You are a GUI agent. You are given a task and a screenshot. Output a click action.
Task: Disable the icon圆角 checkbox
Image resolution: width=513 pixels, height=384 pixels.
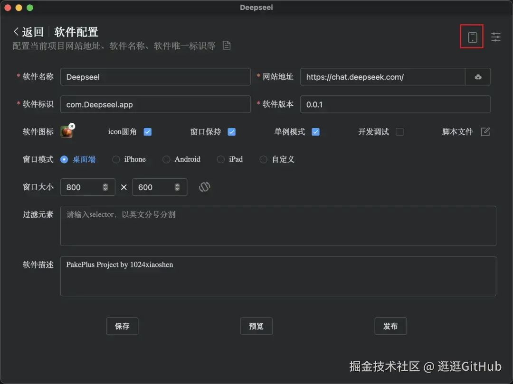148,132
